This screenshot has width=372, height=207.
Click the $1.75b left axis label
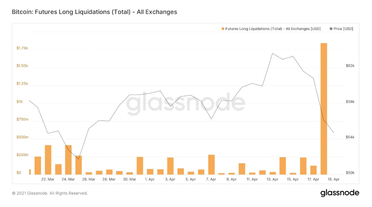[22, 48]
